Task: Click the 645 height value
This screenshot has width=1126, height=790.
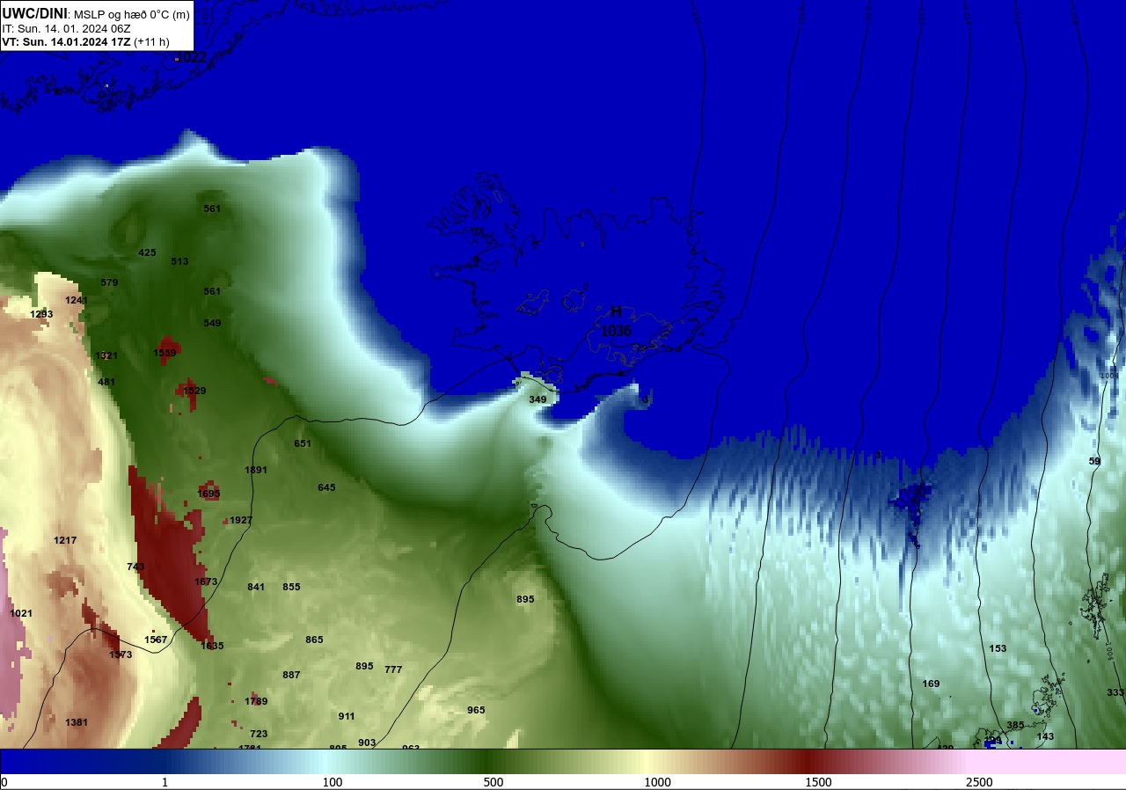Action: 326,487
